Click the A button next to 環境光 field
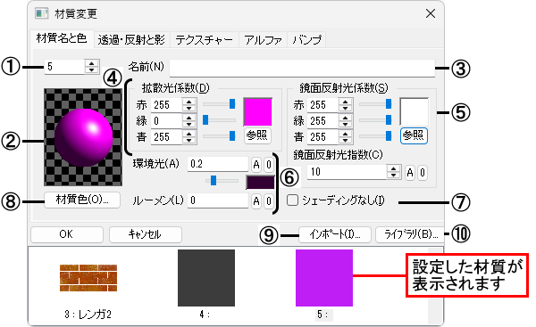 [x=256, y=165]
